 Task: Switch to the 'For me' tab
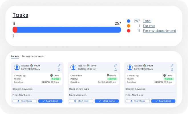click(x=15, y=56)
